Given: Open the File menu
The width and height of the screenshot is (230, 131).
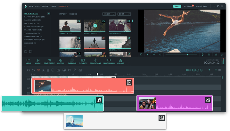Looking at the screenshot, I should pyautogui.click(x=31, y=6).
